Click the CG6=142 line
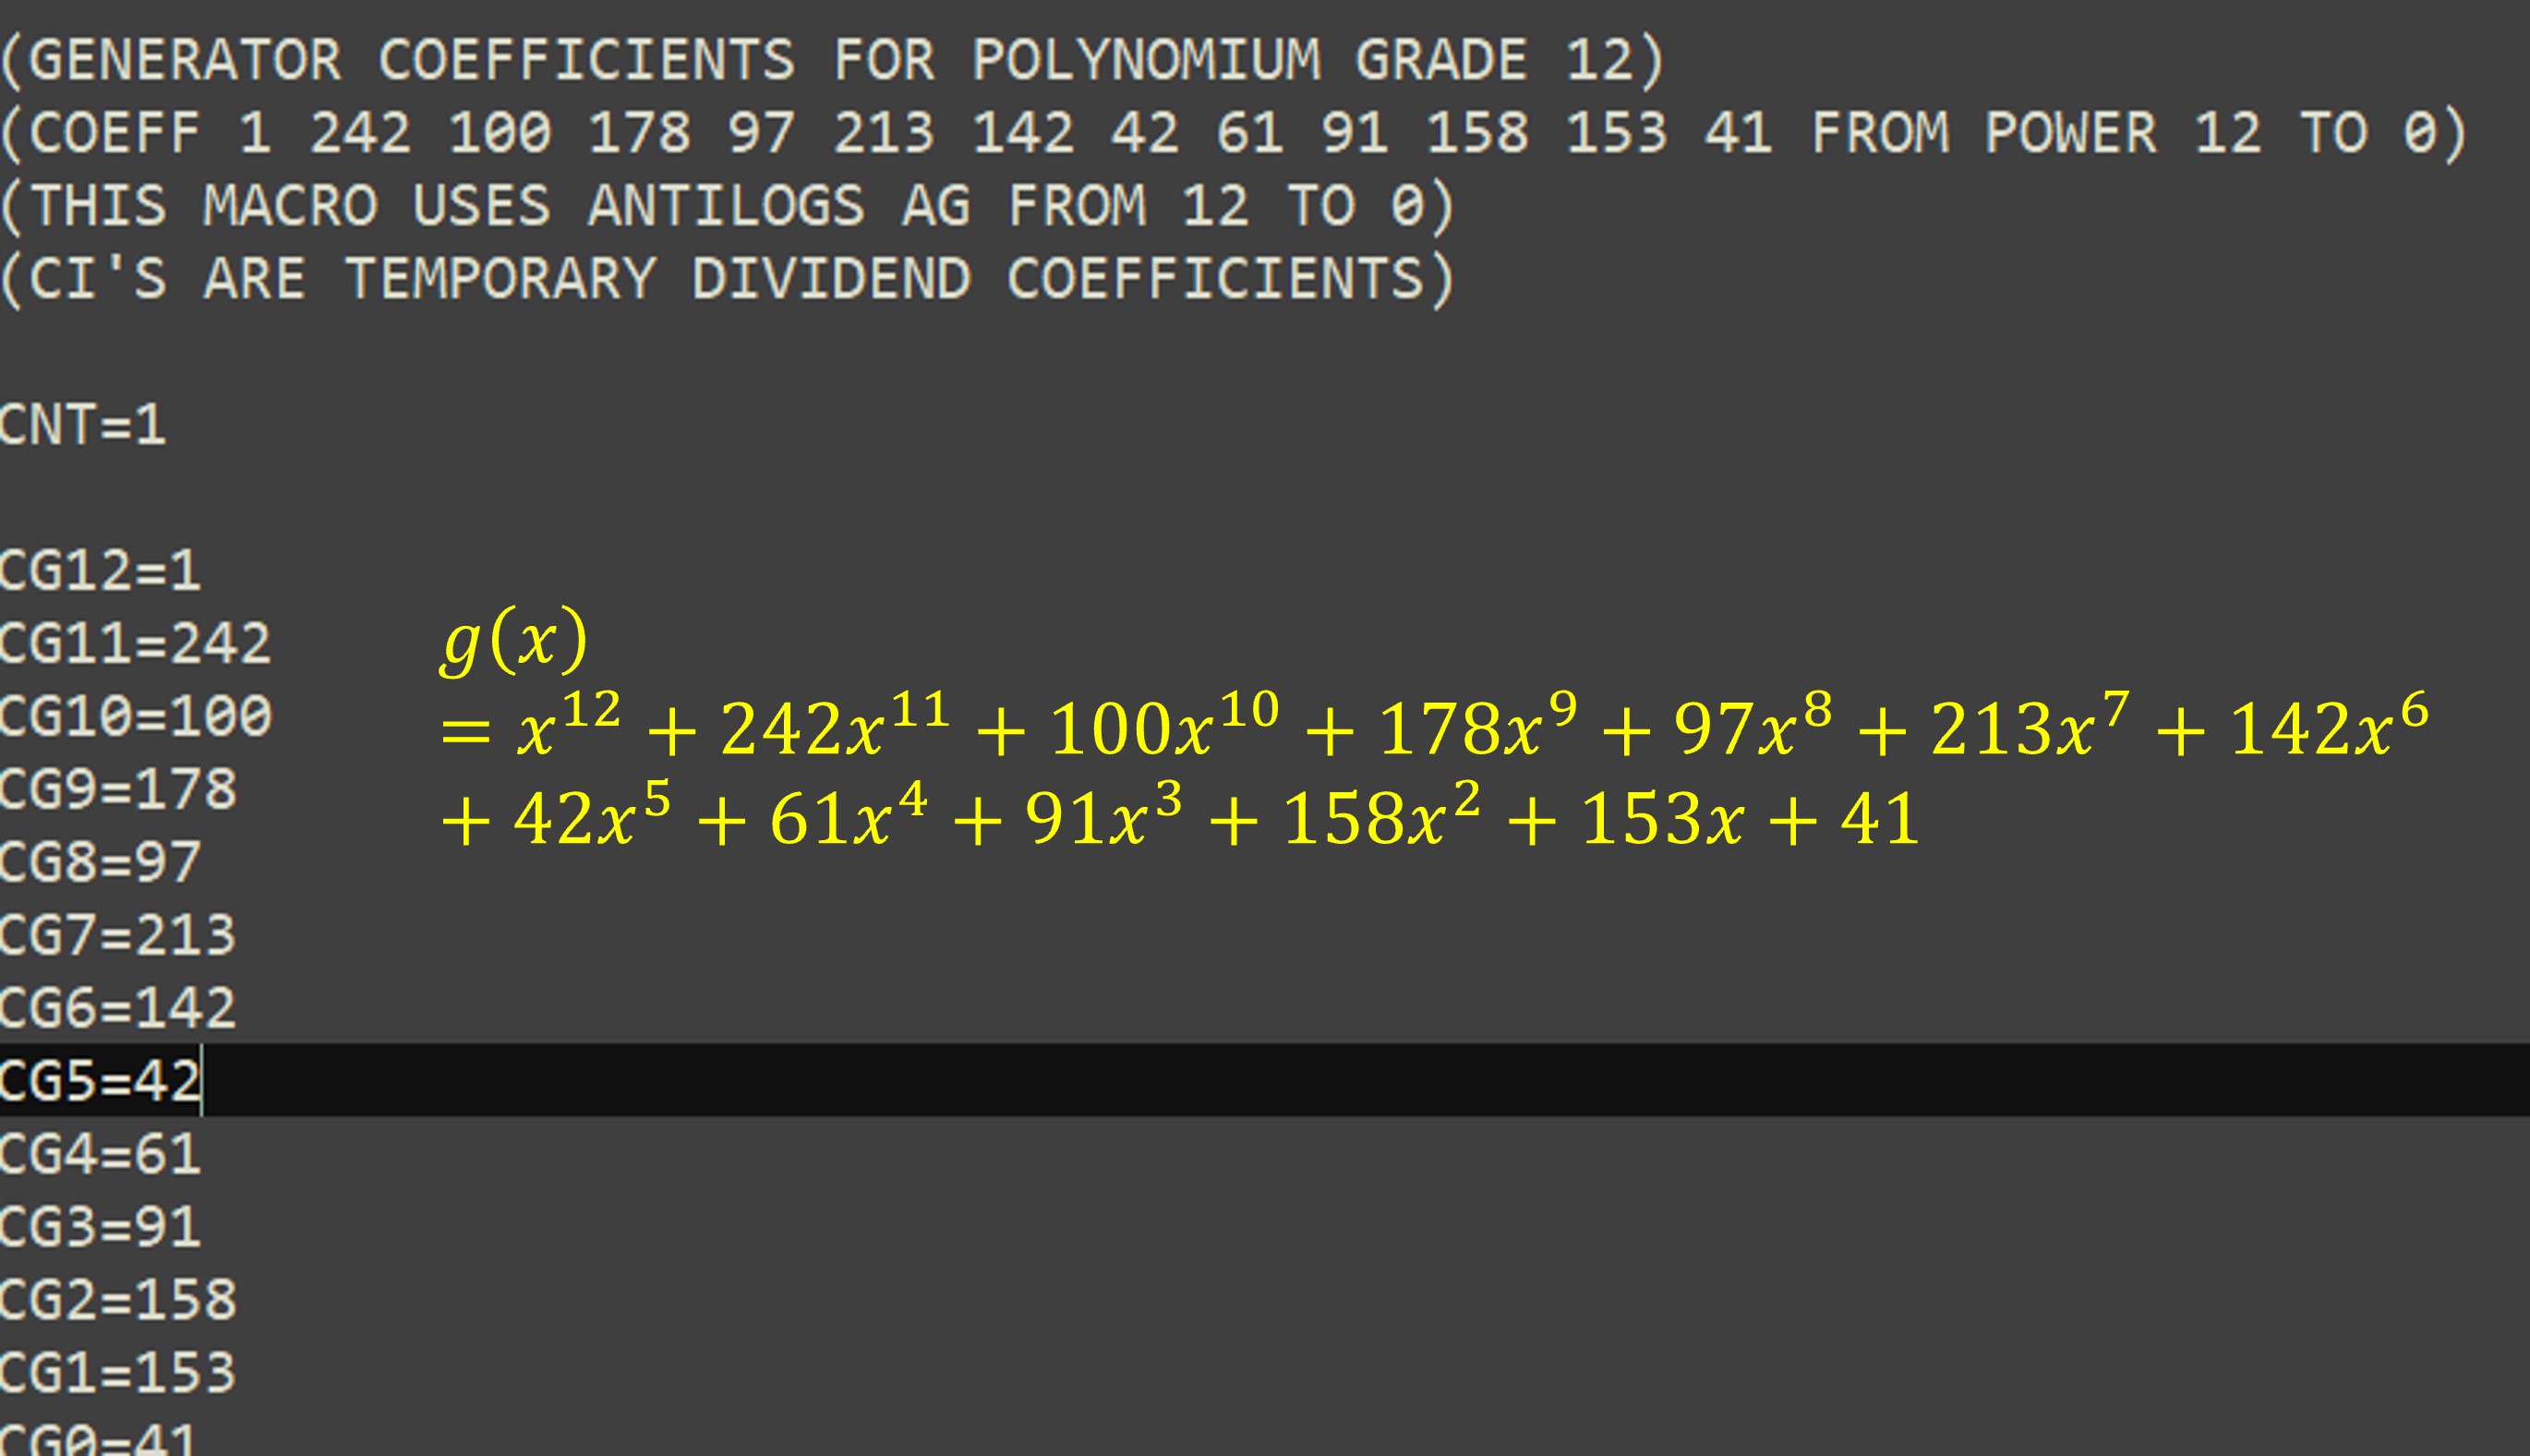 [118, 1007]
